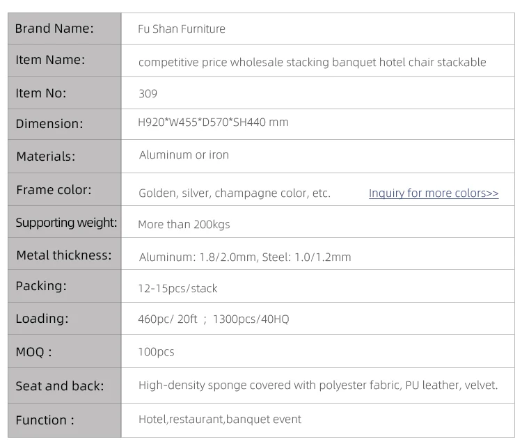The width and height of the screenshot is (522, 446).
Task: Select the 'Item Name:' label cell
Action: pos(65,61)
